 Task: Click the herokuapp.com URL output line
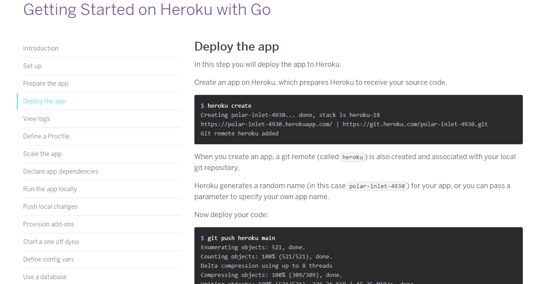click(x=344, y=124)
